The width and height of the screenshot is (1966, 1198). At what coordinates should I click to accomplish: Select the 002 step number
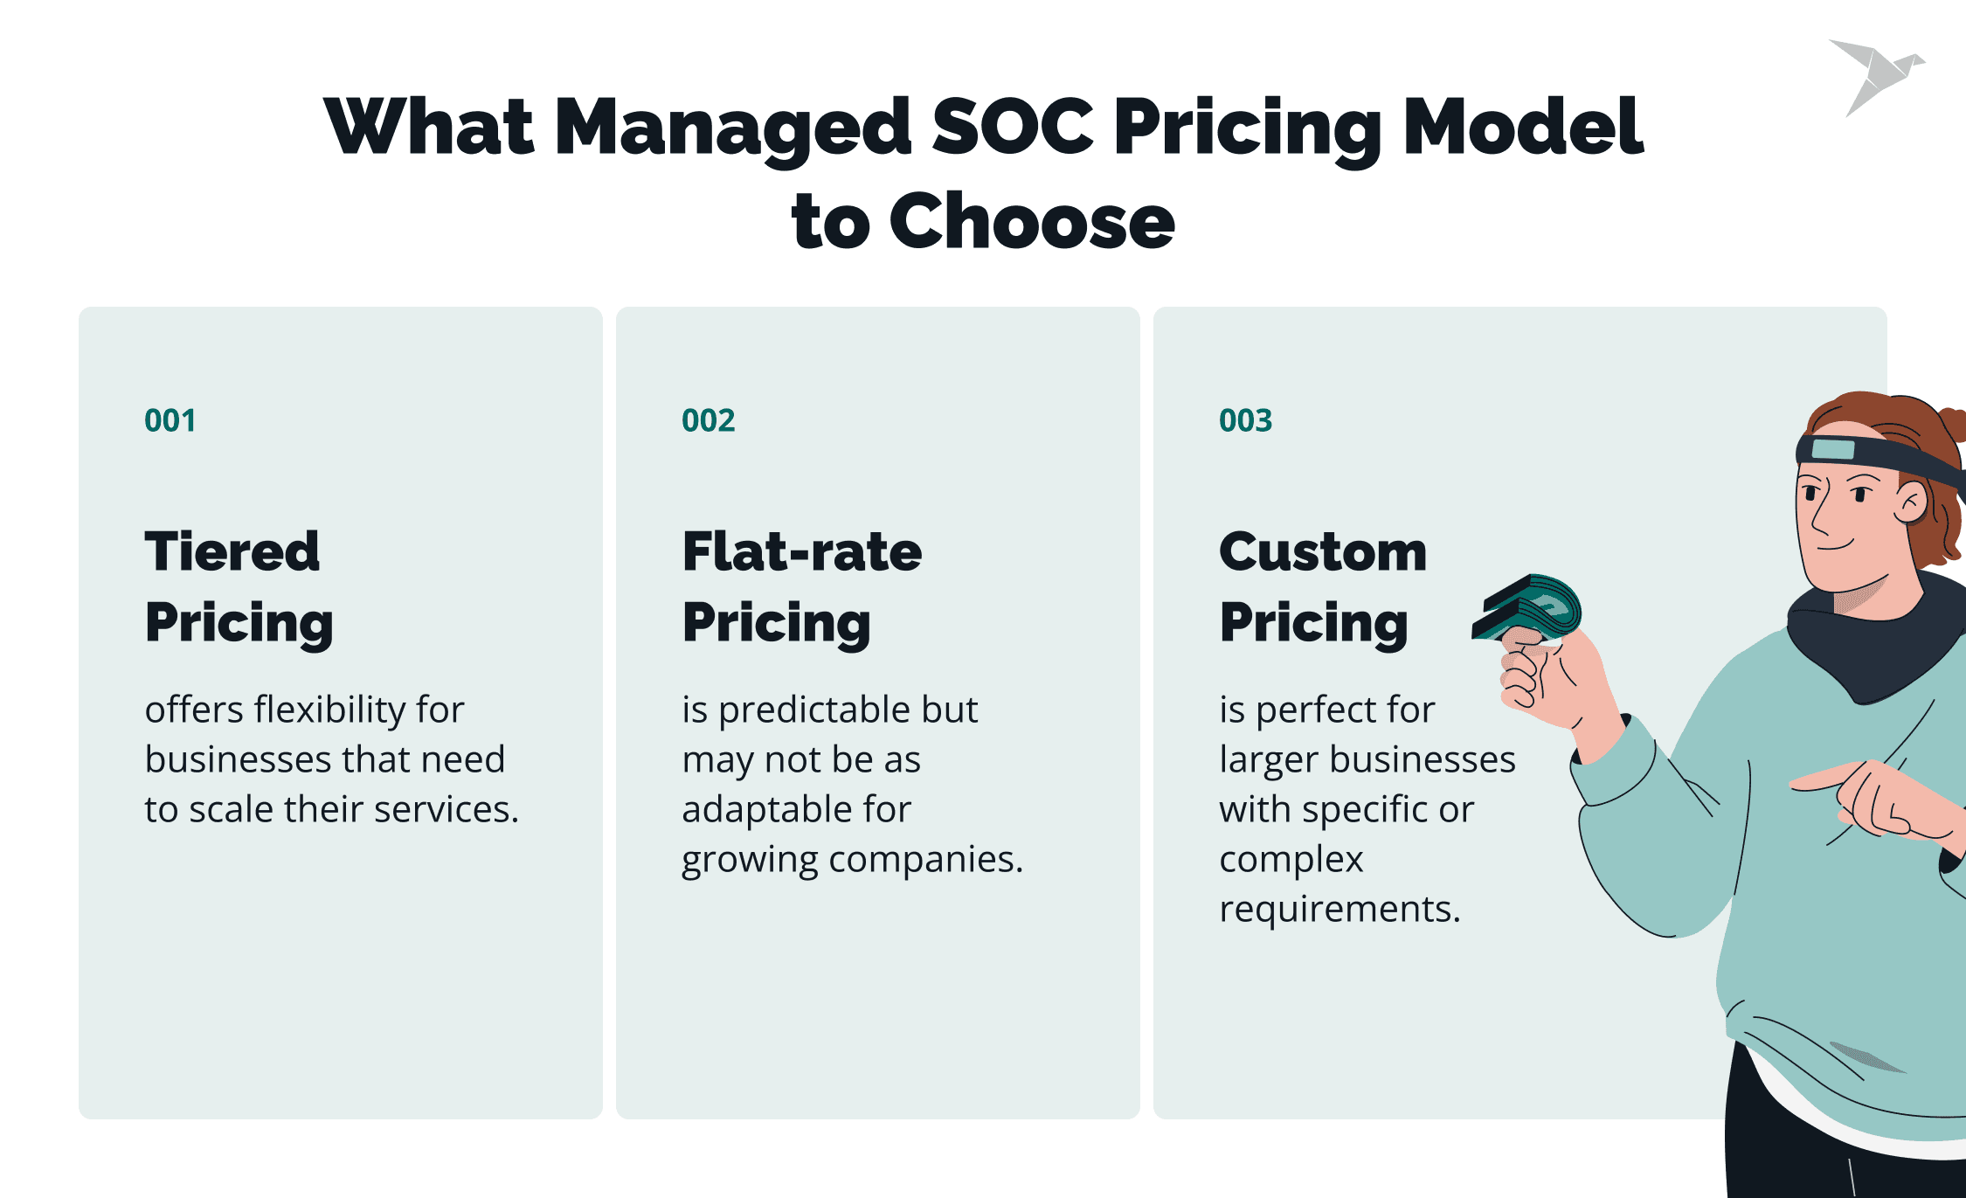click(x=708, y=420)
